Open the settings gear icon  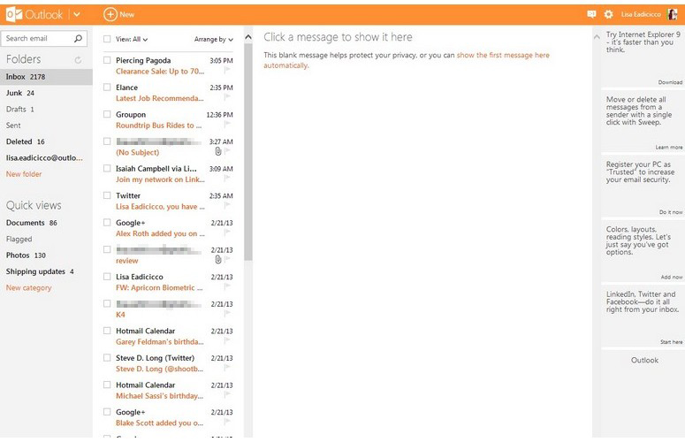609,14
